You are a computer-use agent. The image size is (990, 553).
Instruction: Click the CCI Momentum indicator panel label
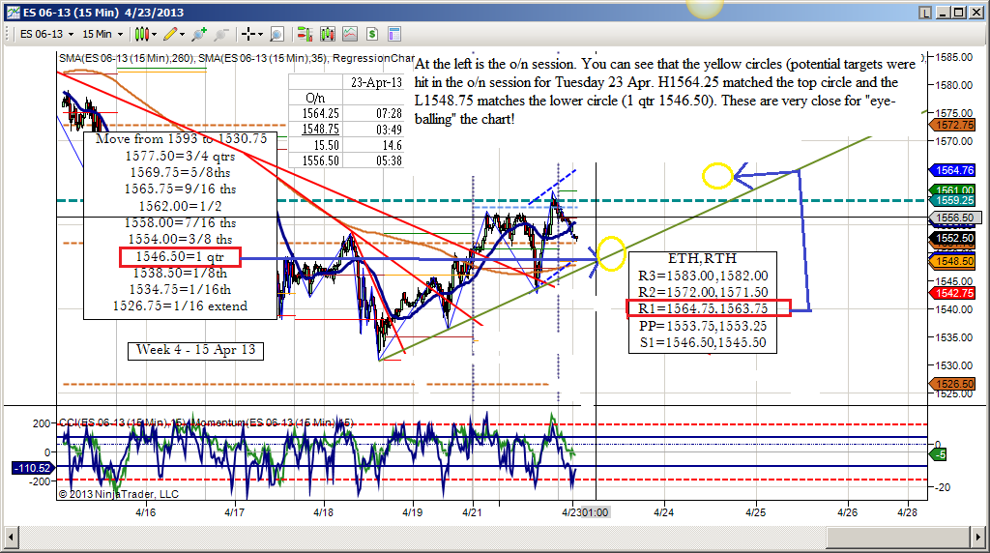coord(206,422)
